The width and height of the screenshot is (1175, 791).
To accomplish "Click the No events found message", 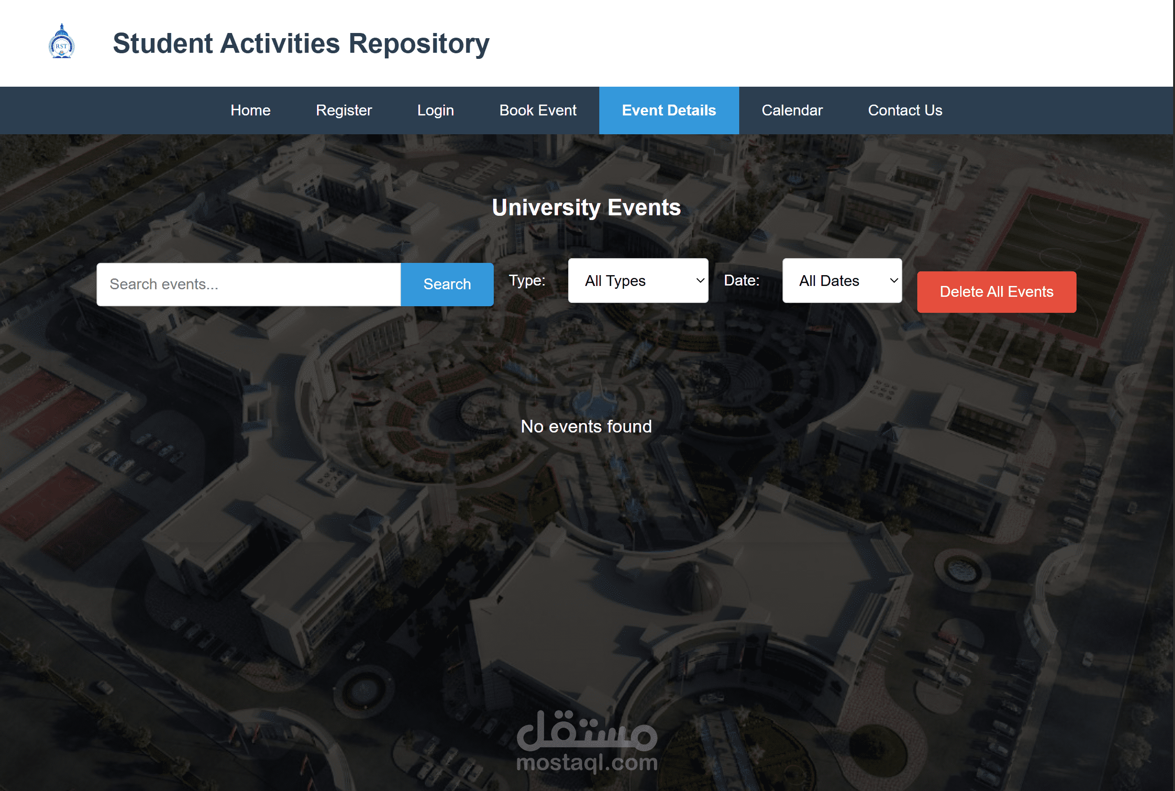I will coord(586,427).
